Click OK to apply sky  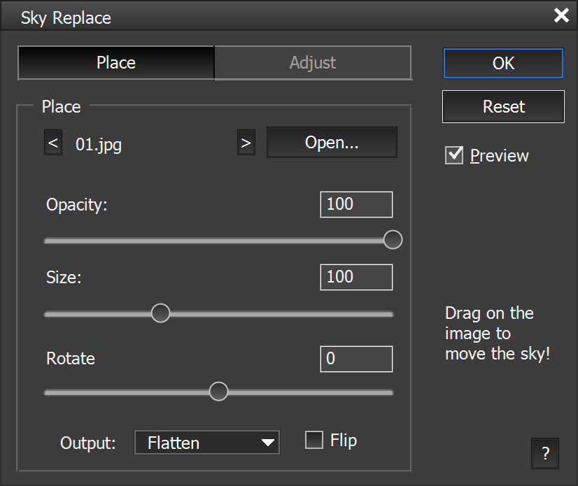(503, 63)
